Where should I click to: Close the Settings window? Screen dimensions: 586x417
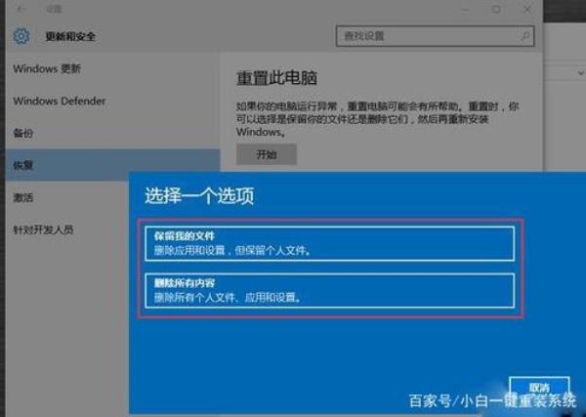(x=527, y=9)
